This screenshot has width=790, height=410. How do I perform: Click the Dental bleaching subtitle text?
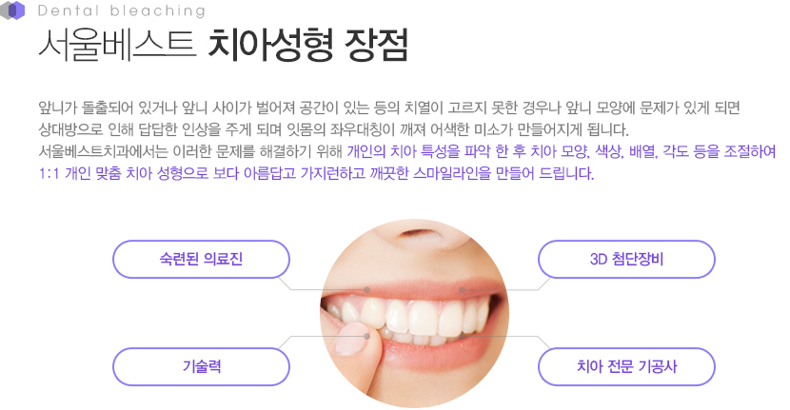tap(122, 10)
